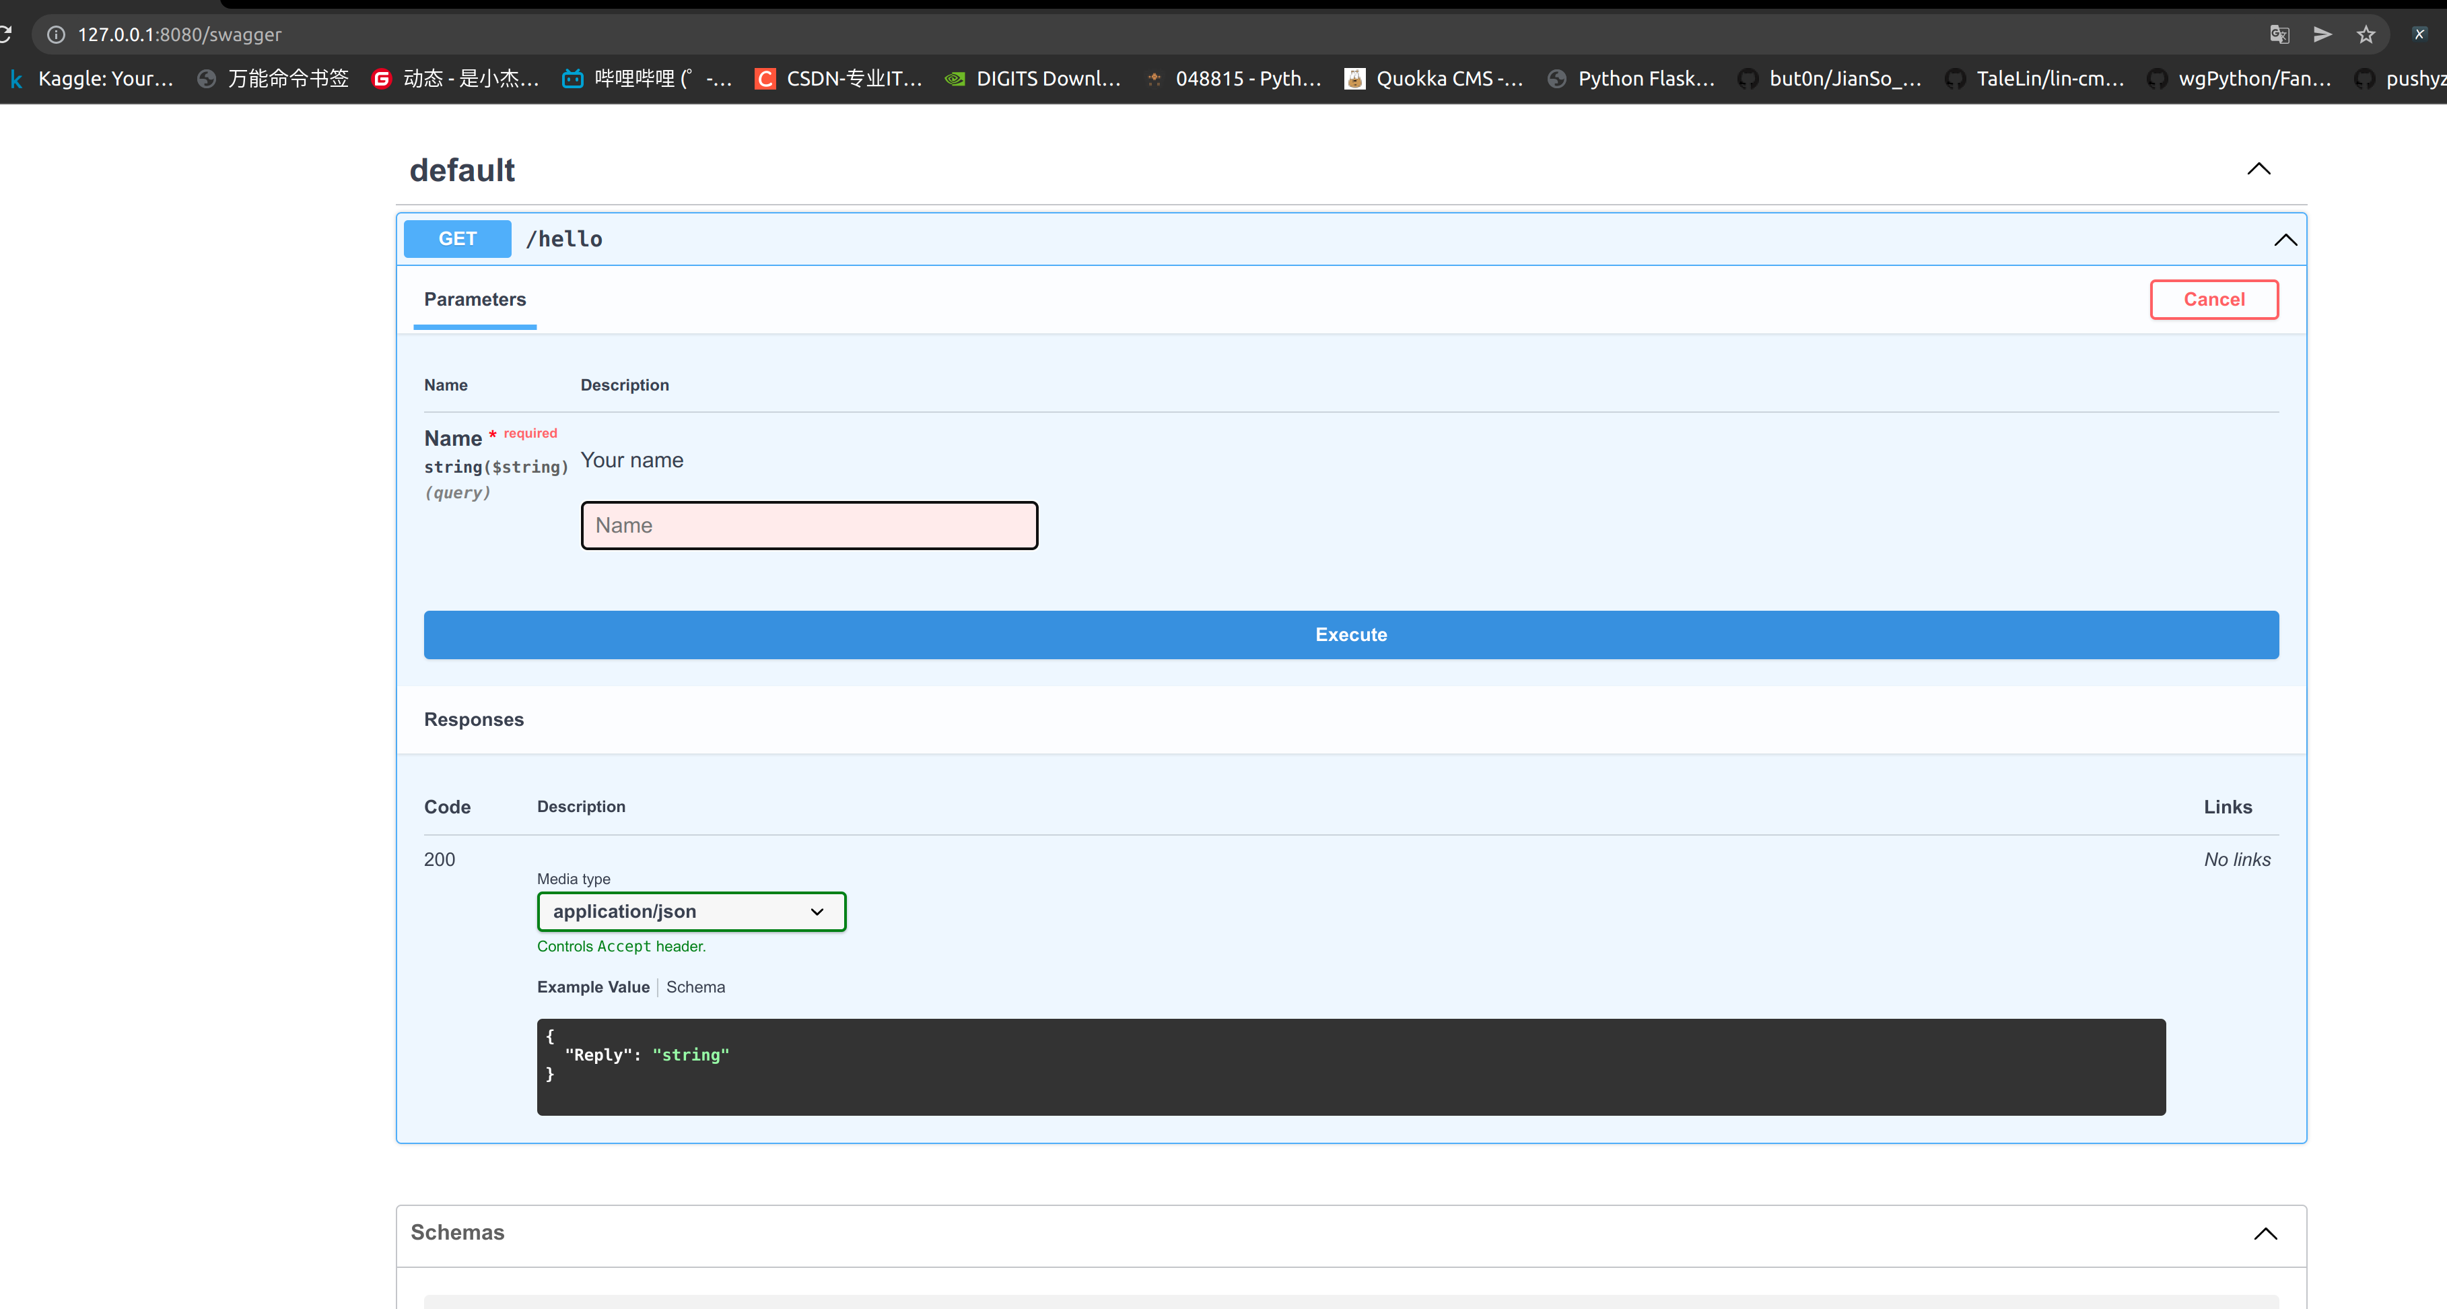Image resolution: width=2447 pixels, height=1309 pixels.
Task: Open the 万能命令书签 bookmark
Action: 273,79
